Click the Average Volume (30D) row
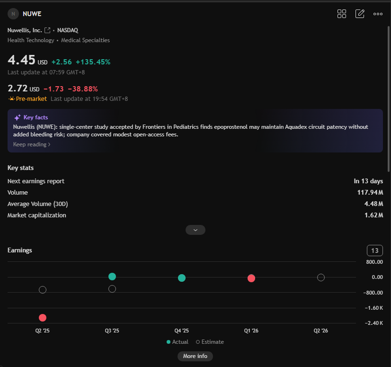The height and width of the screenshot is (367, 391). 195,204
